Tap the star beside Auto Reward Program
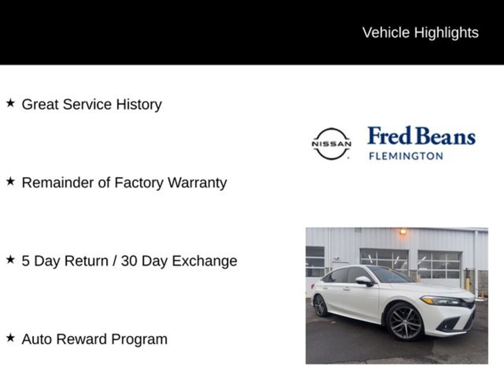Viewport: 504px width, 378px height. coord(10,338)
